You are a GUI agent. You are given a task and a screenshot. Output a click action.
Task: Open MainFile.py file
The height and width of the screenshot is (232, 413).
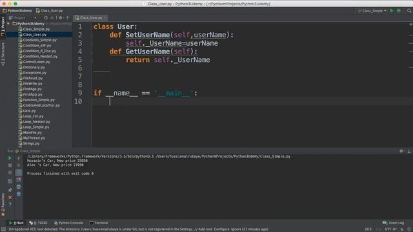click(x=30, y=133)
